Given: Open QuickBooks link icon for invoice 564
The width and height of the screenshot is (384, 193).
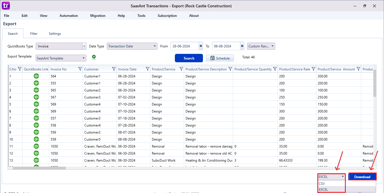Looking at the screenshot, I should point(36,76).
